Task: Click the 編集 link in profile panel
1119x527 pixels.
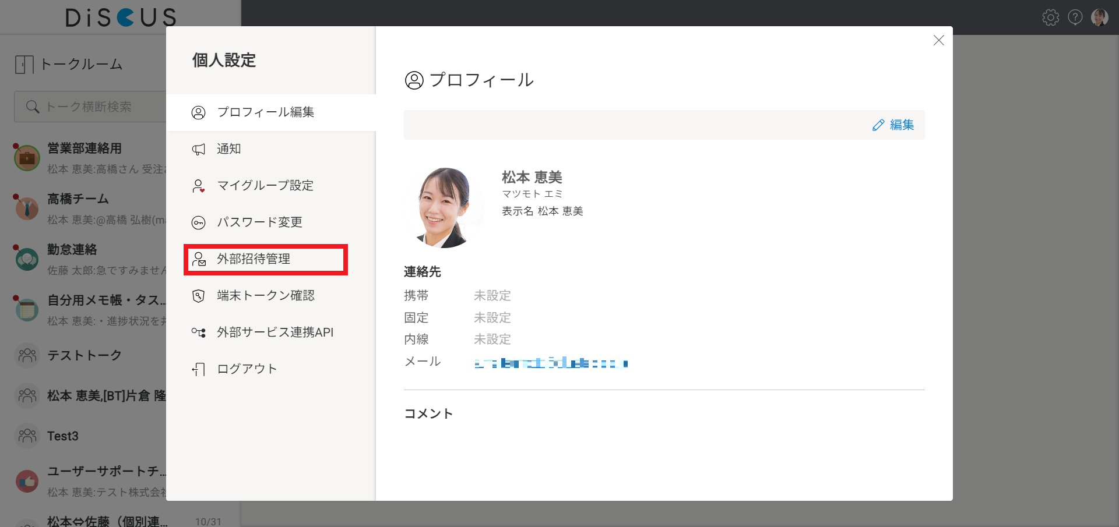Action: coord(902,125)
